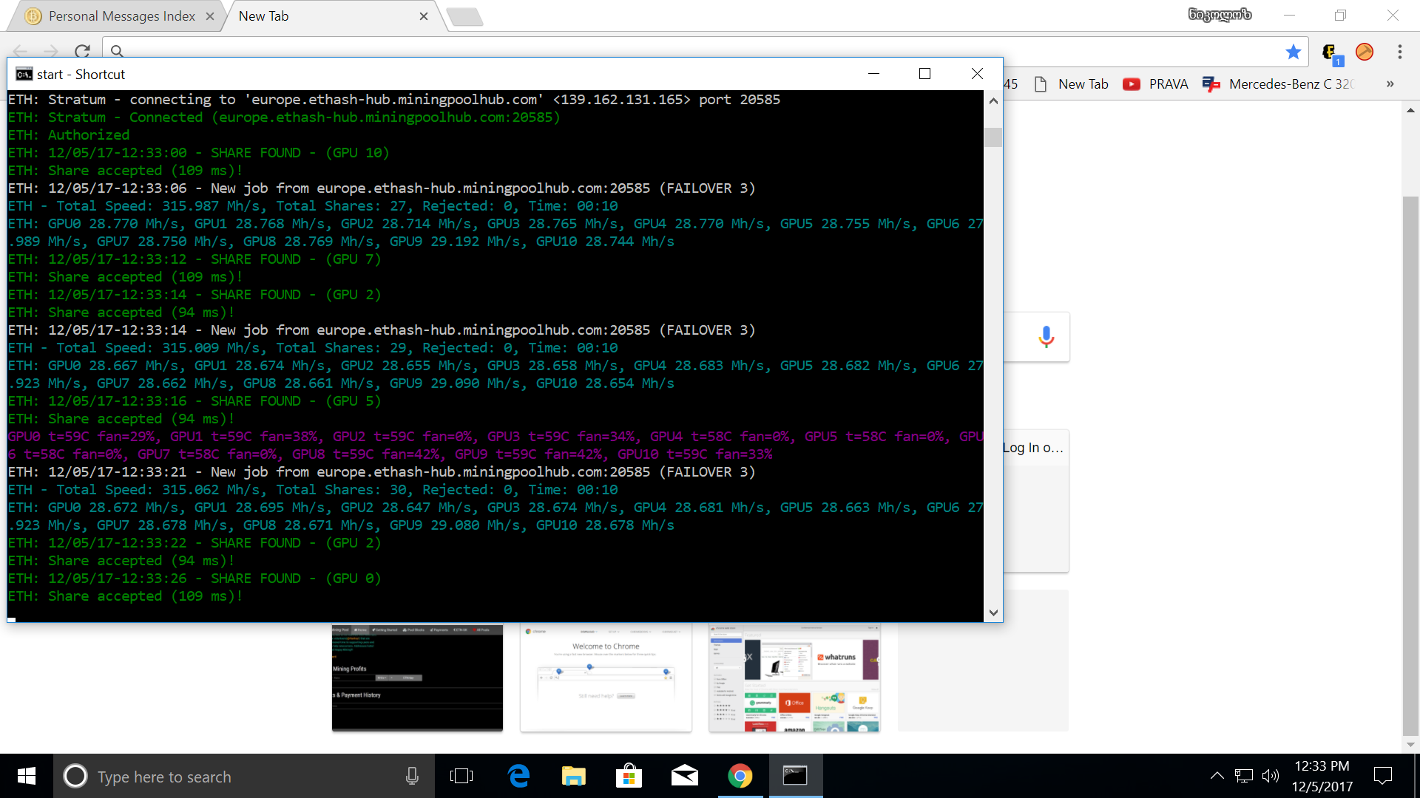Open the Action Center notification icon
The image size is (1420, 798).
point(1382,776)
